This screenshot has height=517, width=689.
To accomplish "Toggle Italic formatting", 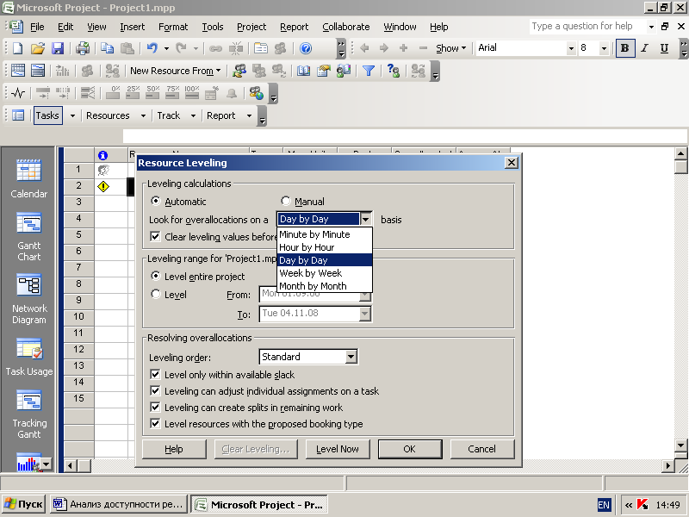I will pos(644,48).
